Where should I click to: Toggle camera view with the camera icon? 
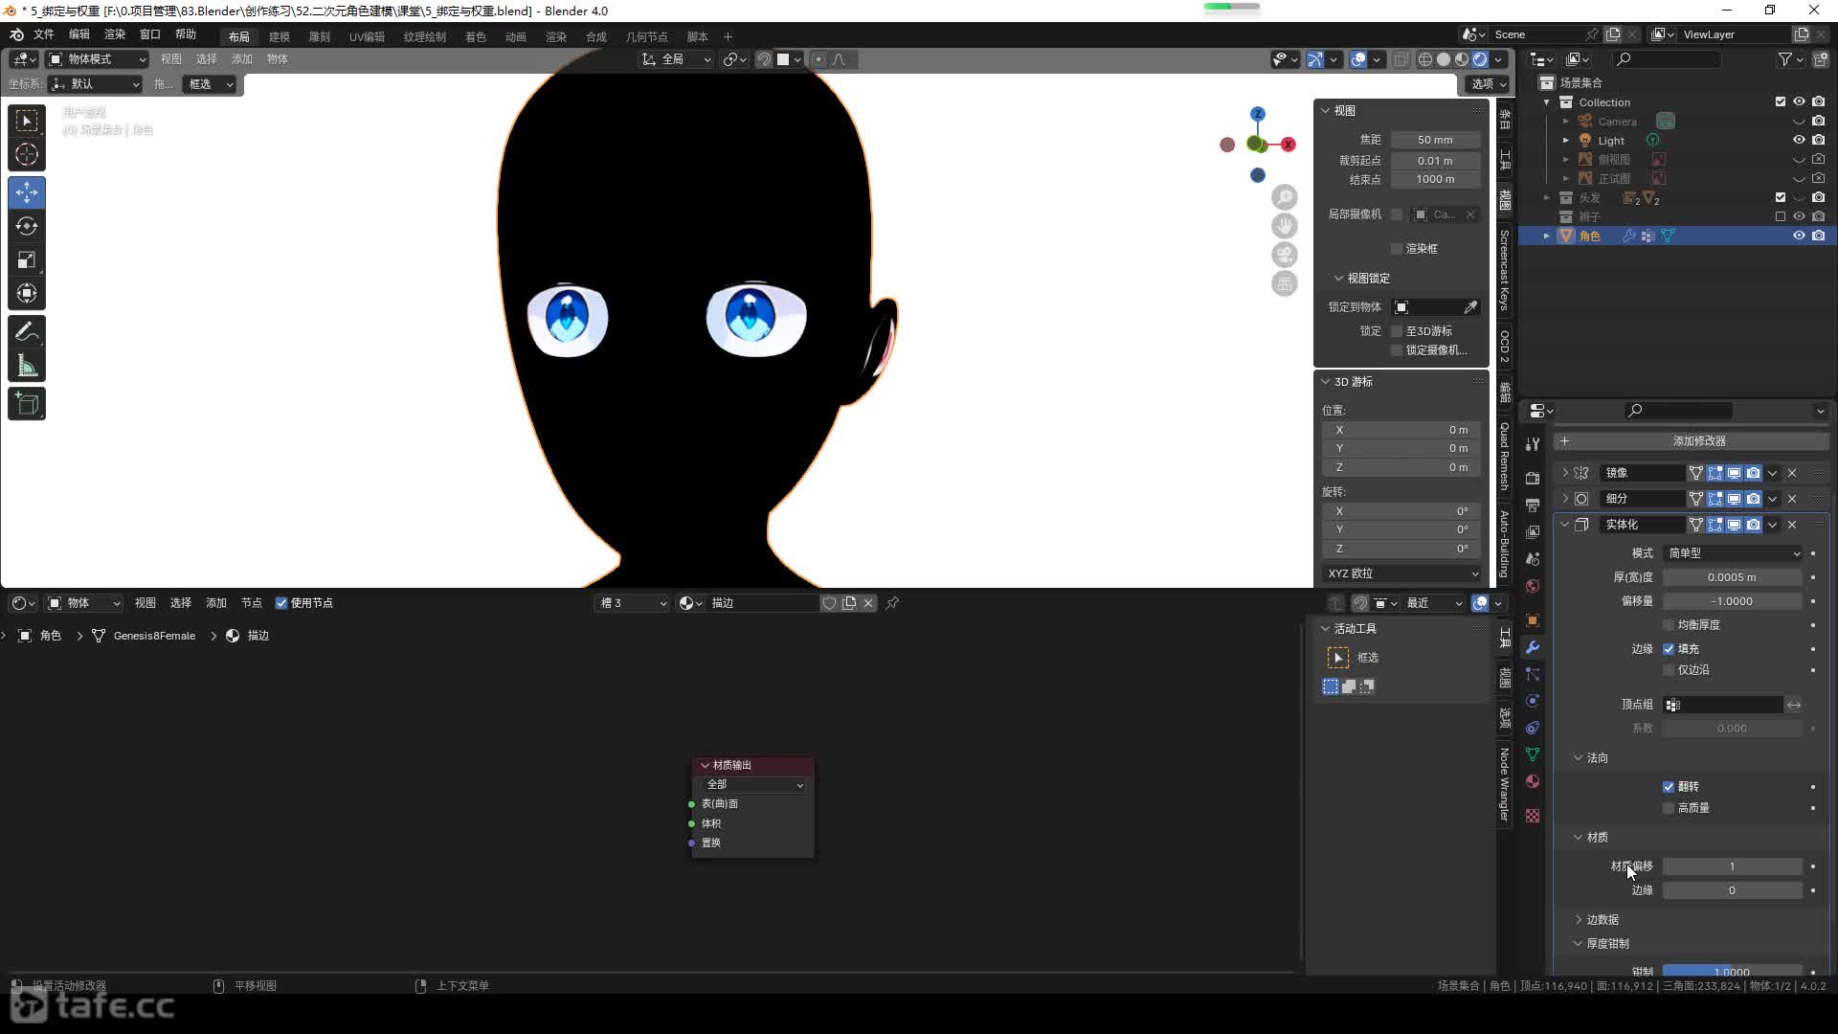(1285, 255)
